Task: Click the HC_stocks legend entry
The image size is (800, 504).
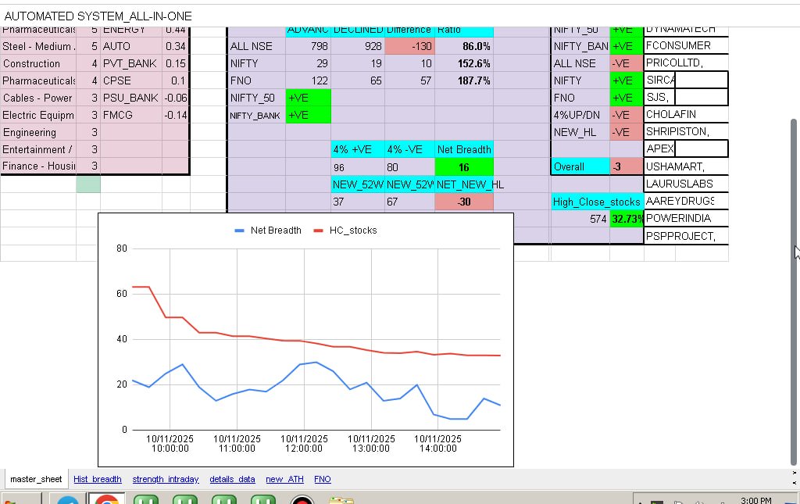Action: [345, 231]
